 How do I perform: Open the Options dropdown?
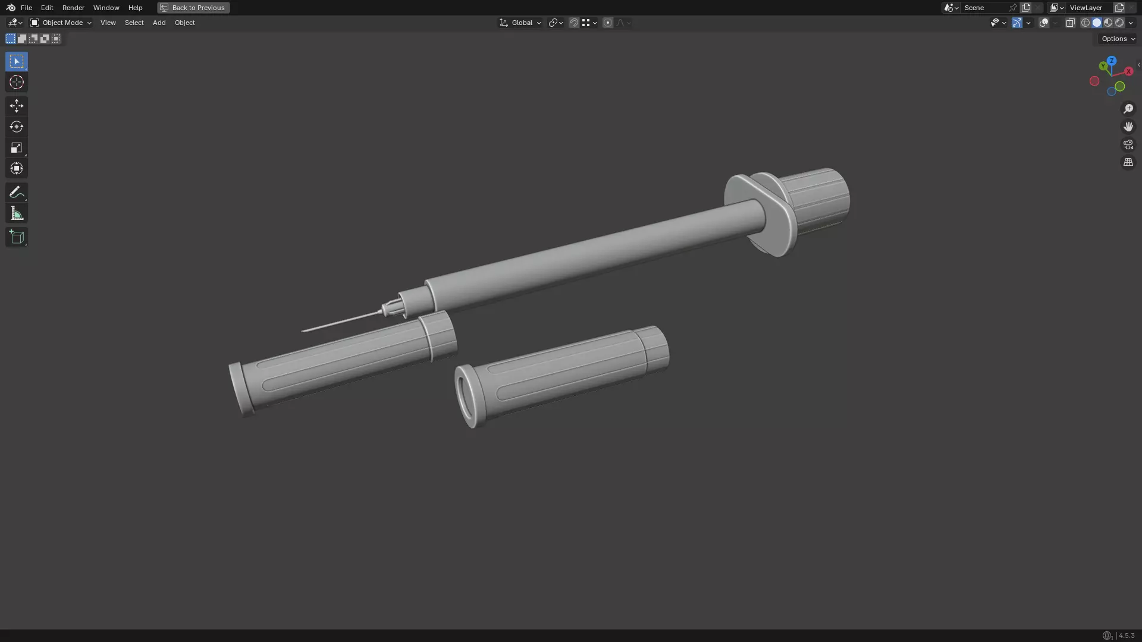tap(1118, 39)
